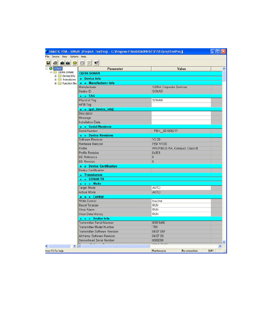Collapse the CiDRA SONAR tree node
Viewport: 257px width, 333px height.
(51, 72)
